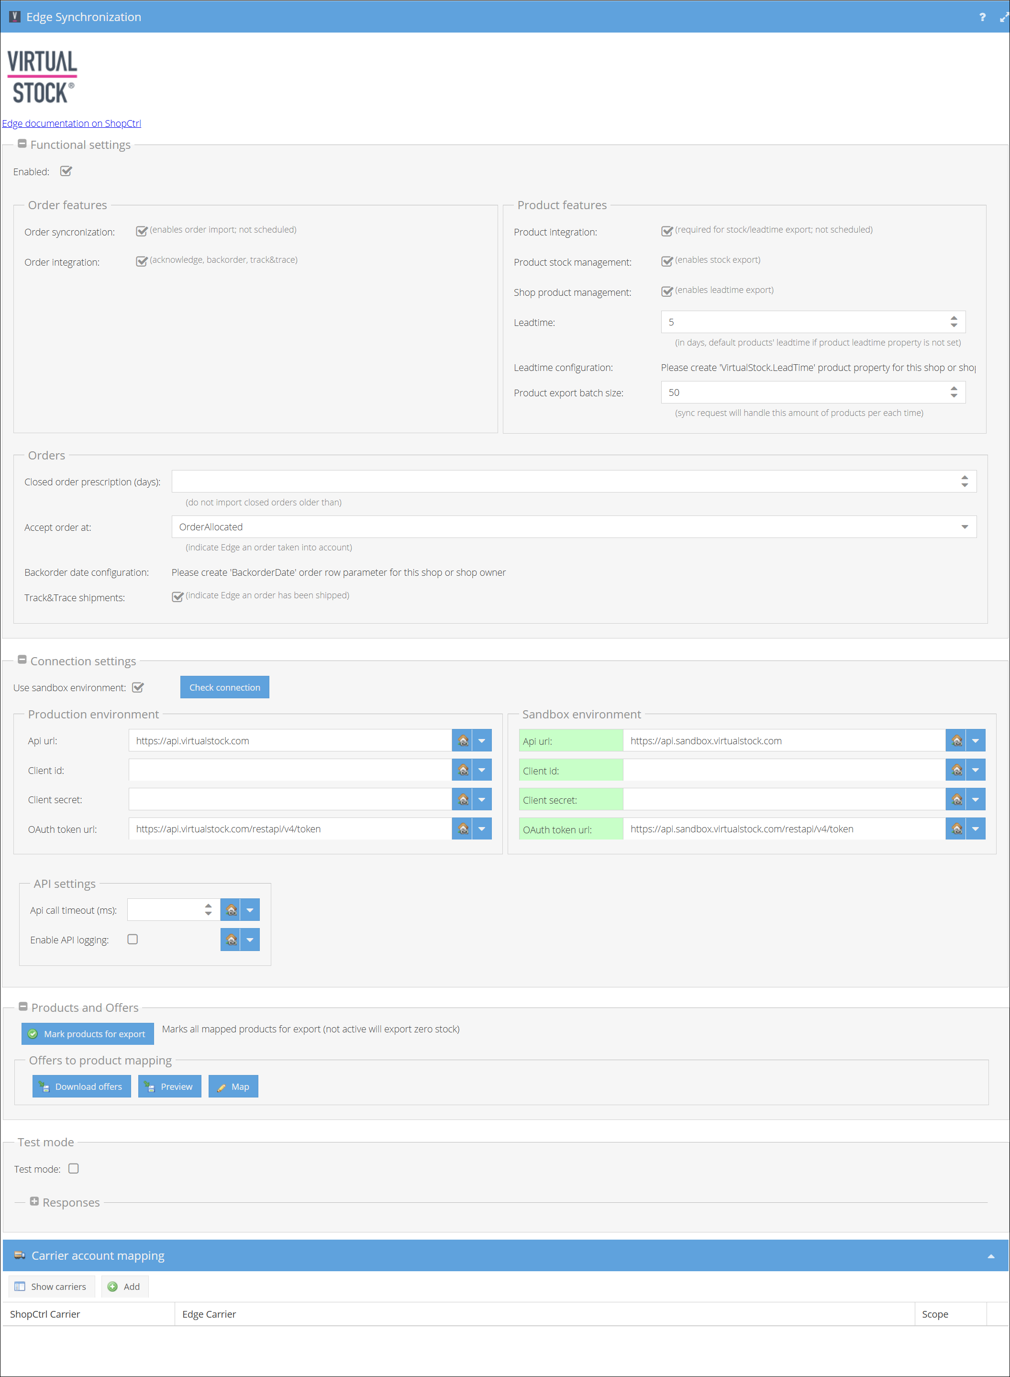The height and width of the screenshot is (1377, 1010).
Task: Click the Leadtime spinner arrows
Action: (954, 322)
